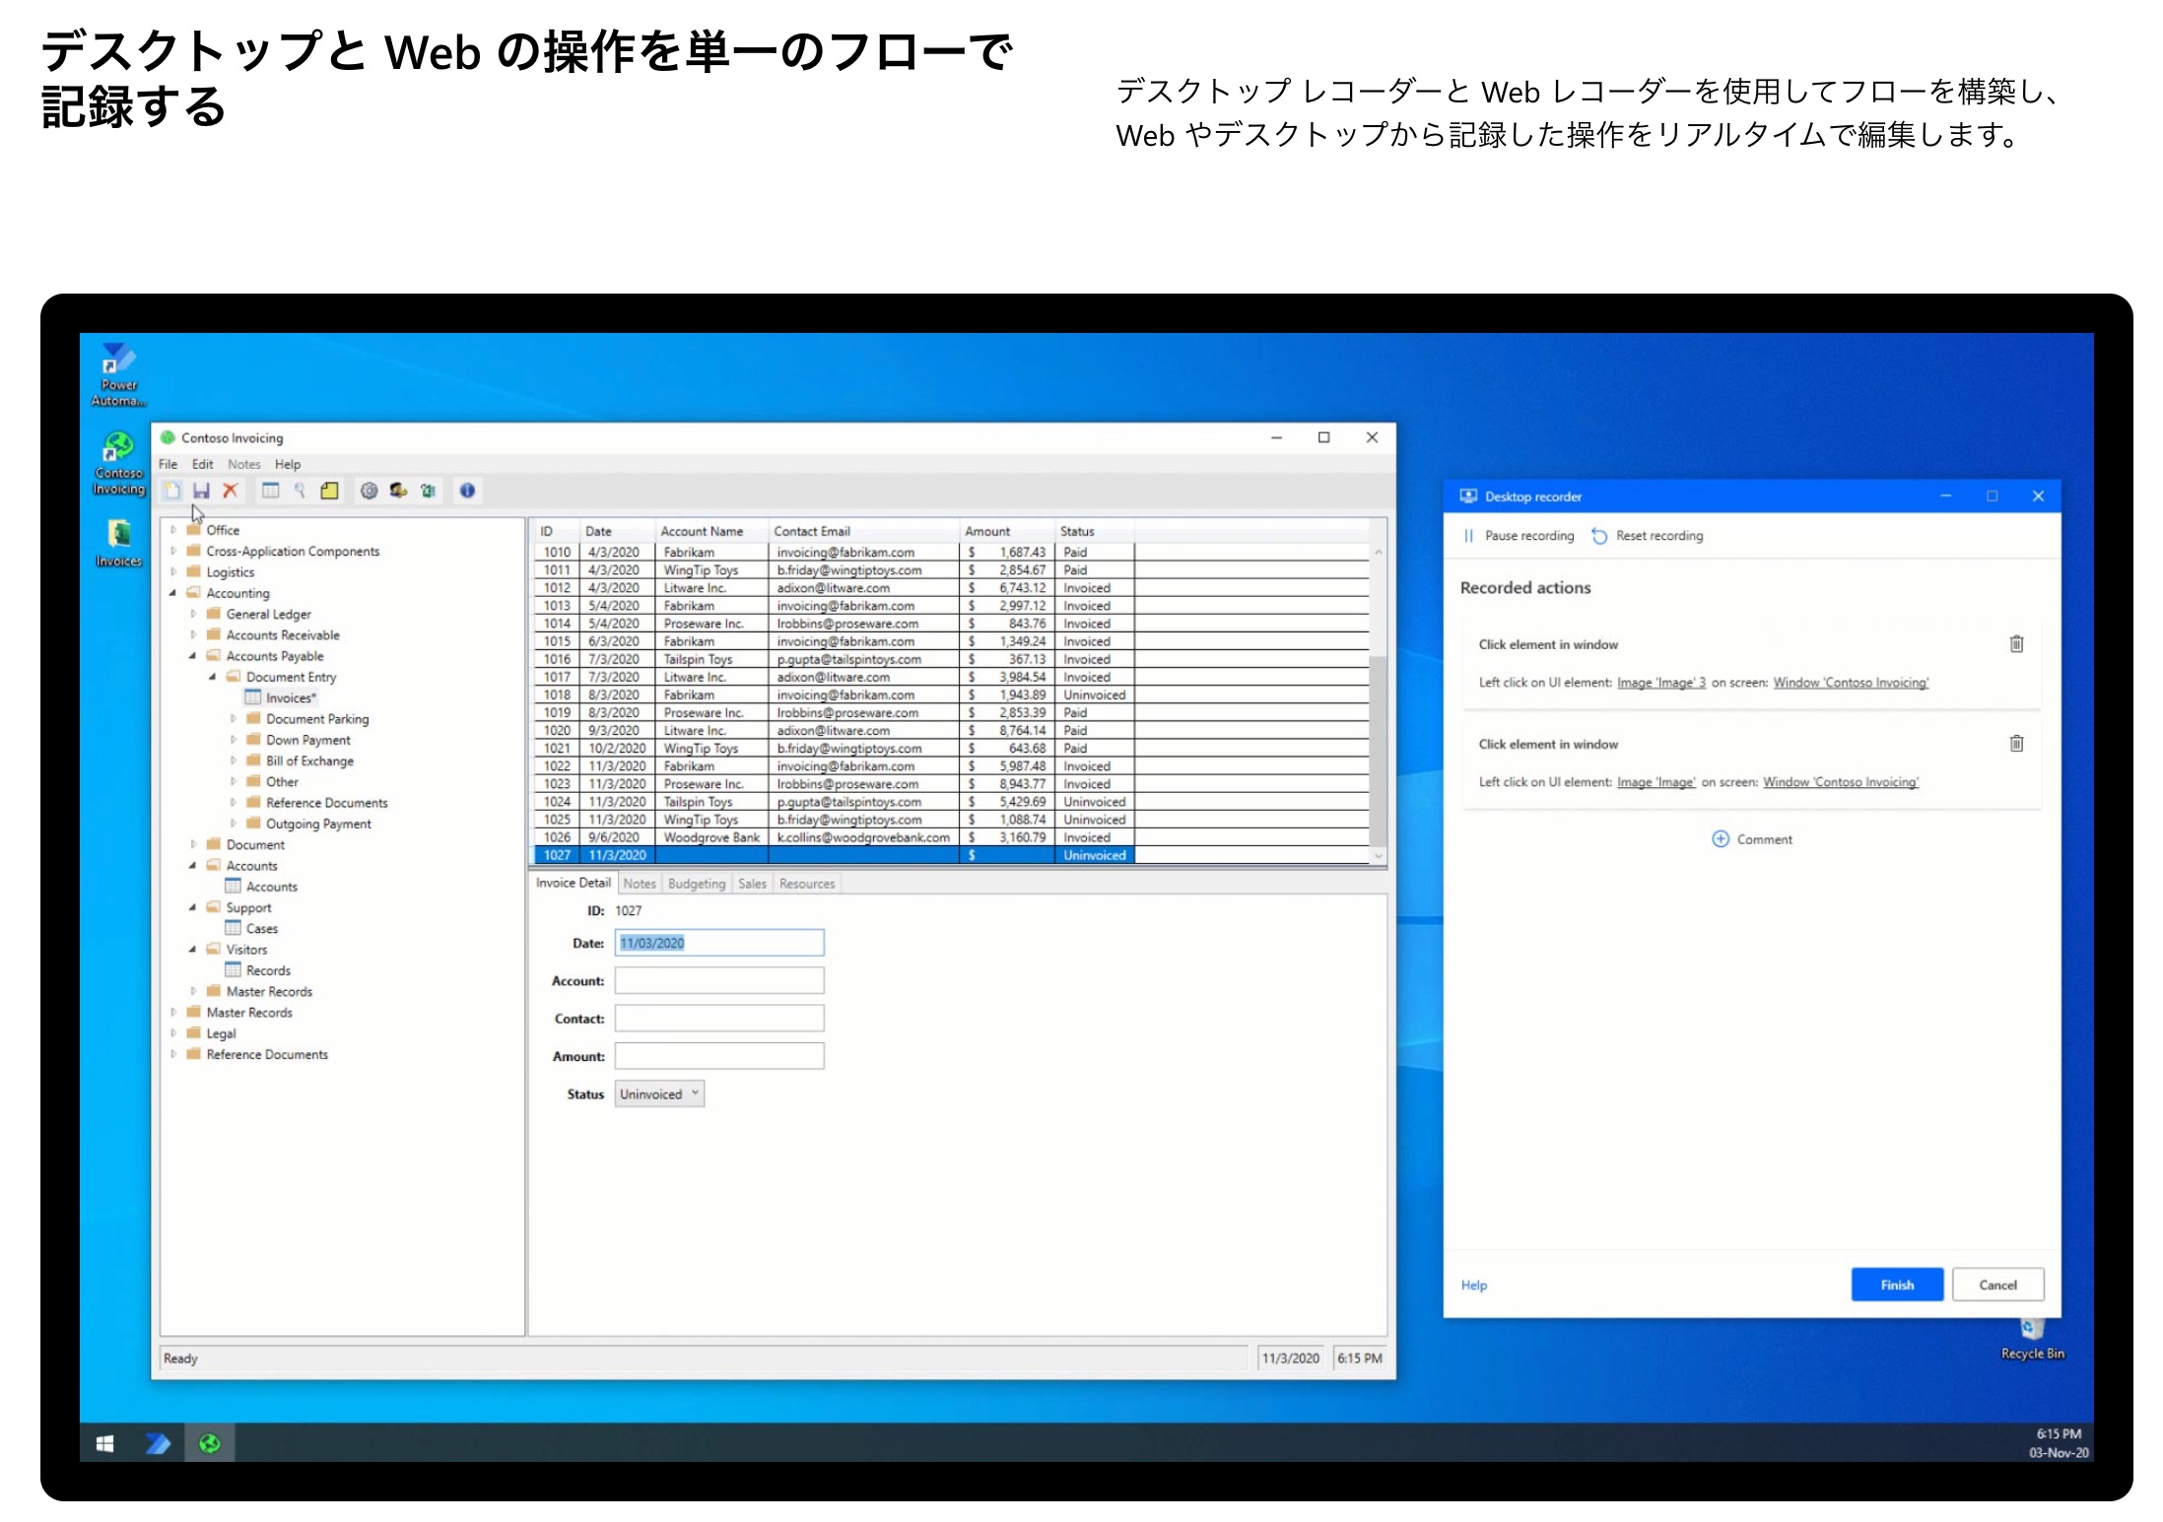Open the File menu

[169, 464]
